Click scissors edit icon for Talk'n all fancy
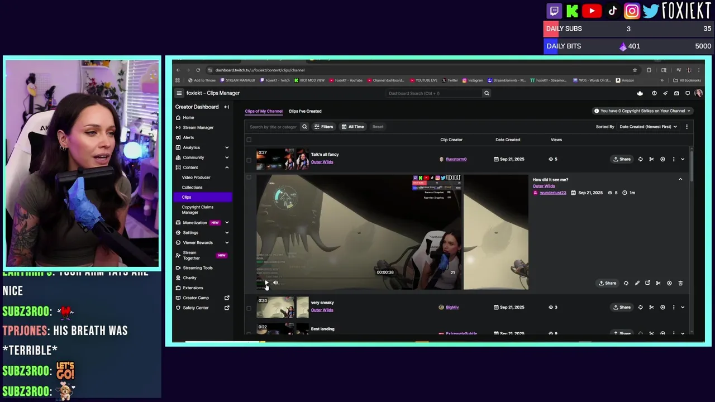The image size is (715, 402). tap(651, 159)
